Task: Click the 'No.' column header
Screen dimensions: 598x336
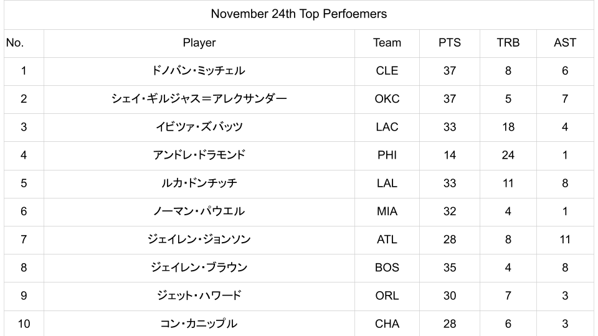Action: click(x=14, y=43)
